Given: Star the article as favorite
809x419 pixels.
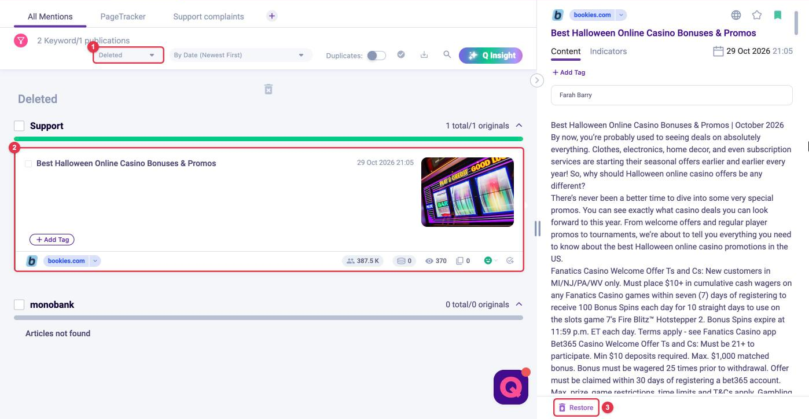Looking at the screenshot, I should tap(757, 16).
